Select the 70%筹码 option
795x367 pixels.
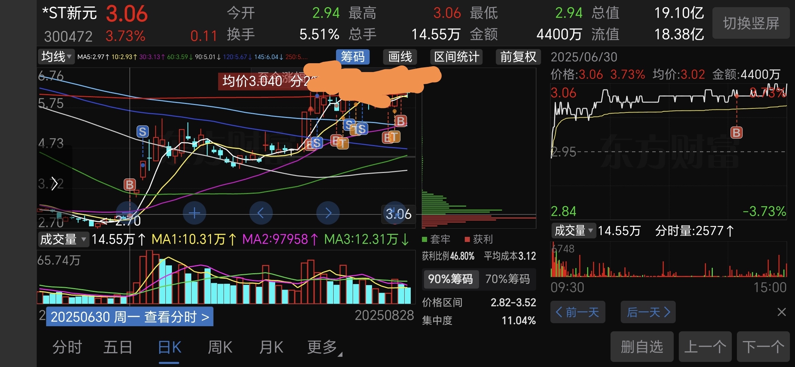(507, 279)
